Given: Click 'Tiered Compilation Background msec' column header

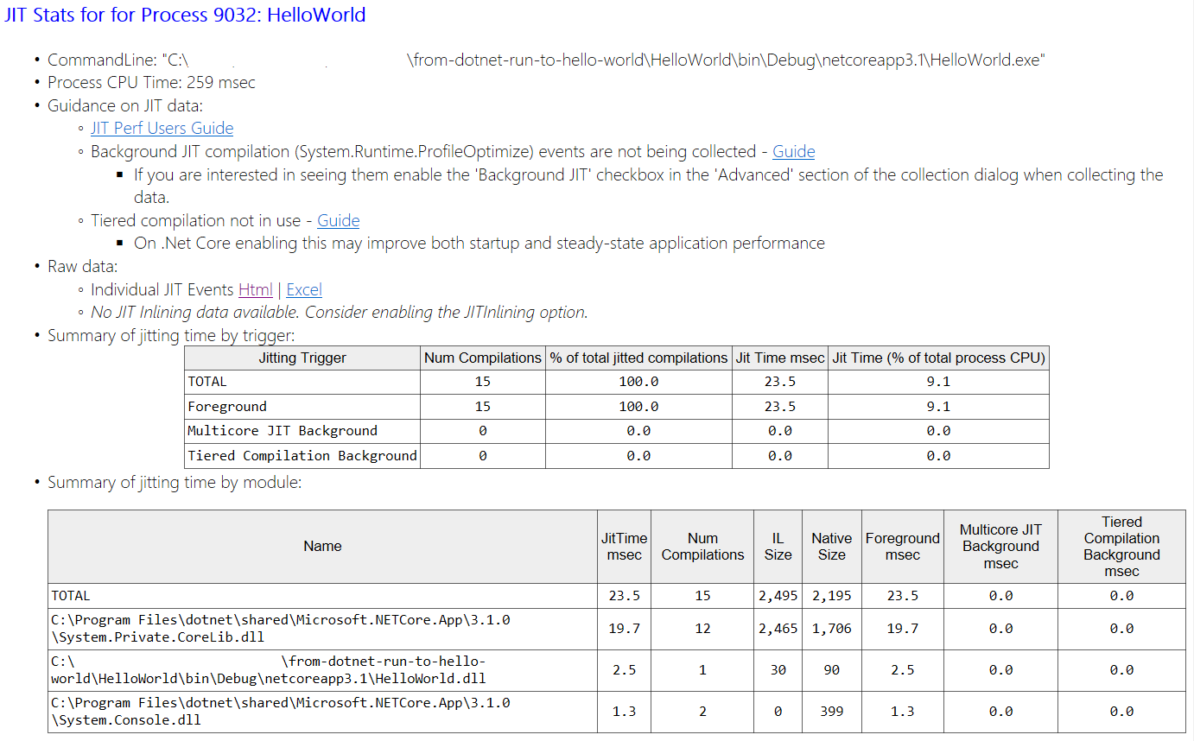Looking at the screenshot, I should [1121, 546].
